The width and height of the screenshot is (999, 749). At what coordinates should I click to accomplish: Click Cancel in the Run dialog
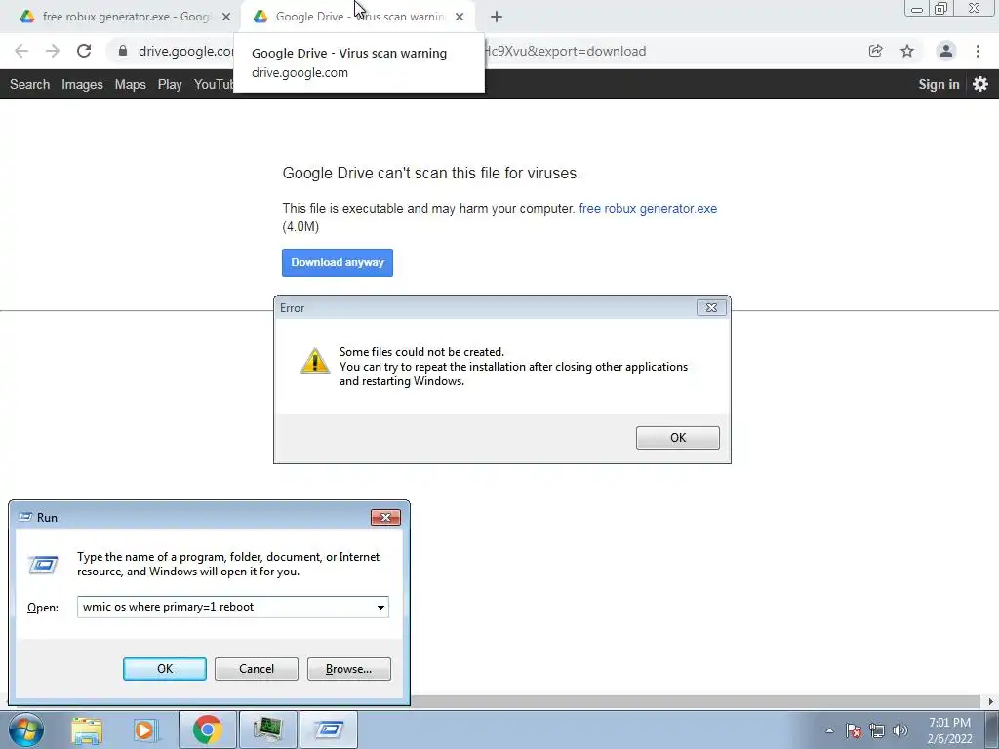tap(257, 669)
